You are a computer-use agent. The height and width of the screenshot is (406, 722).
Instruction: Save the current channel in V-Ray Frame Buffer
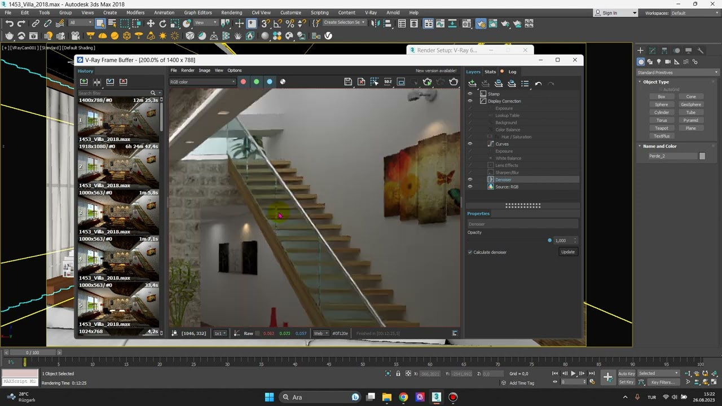click(x=348, y=82)
